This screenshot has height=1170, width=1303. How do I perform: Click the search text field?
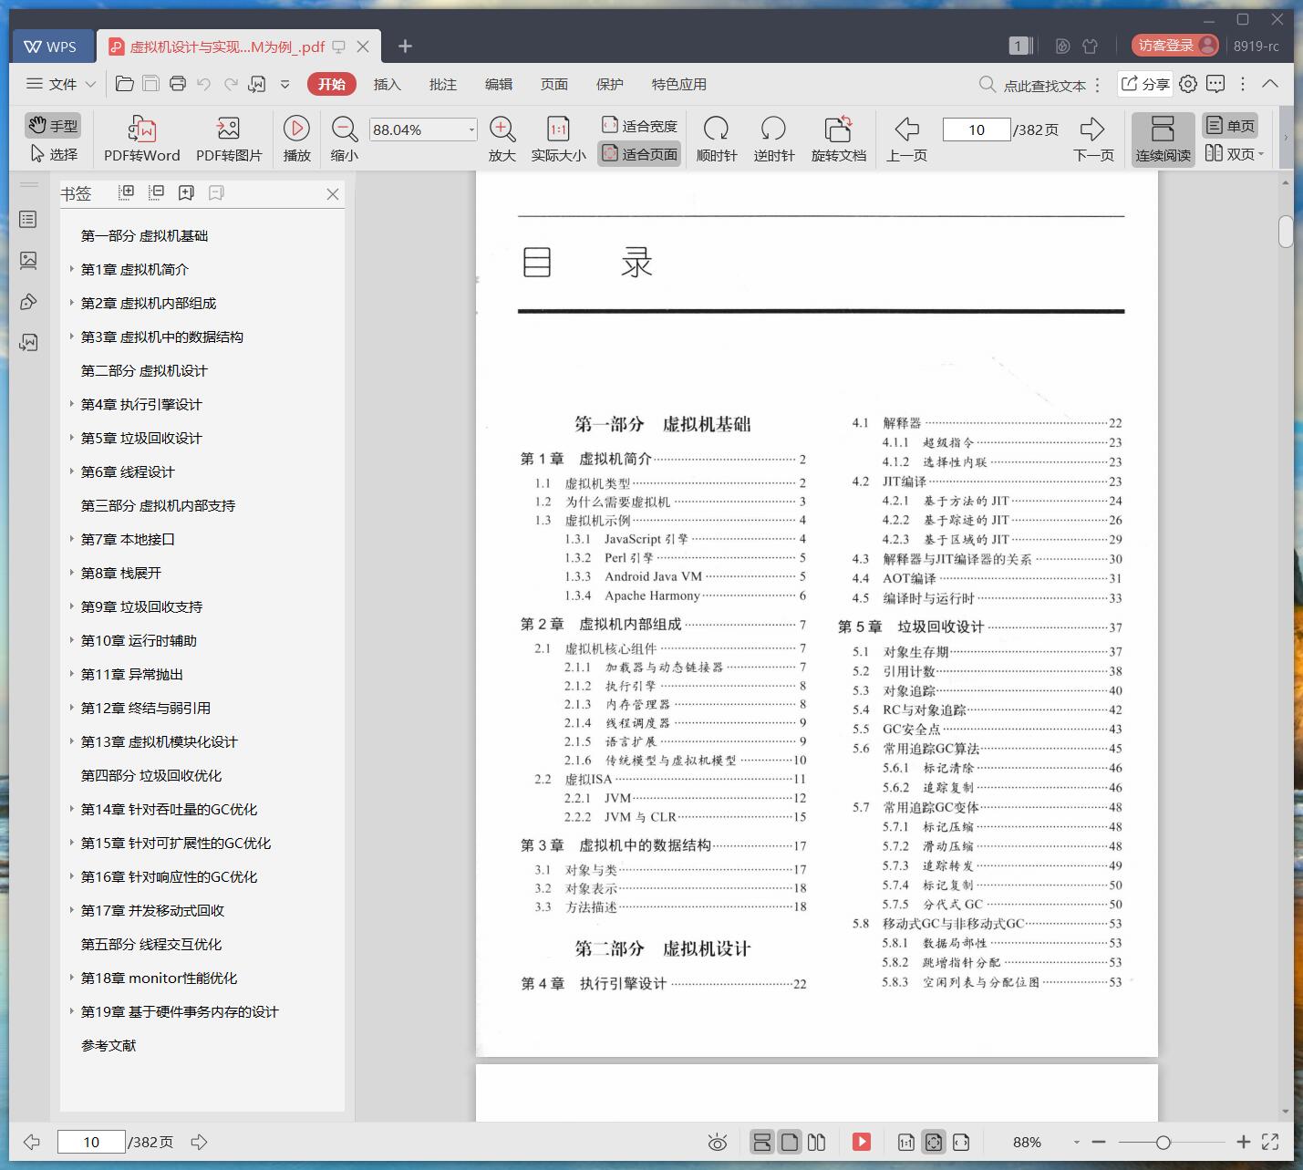pos(1044,85)
